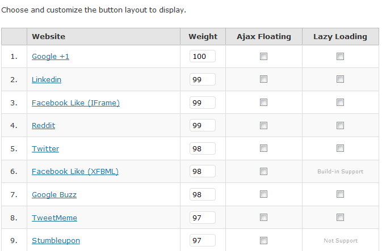Tick Lazy Loading for Twitter

pyautogui.click(x=340, y=148)
